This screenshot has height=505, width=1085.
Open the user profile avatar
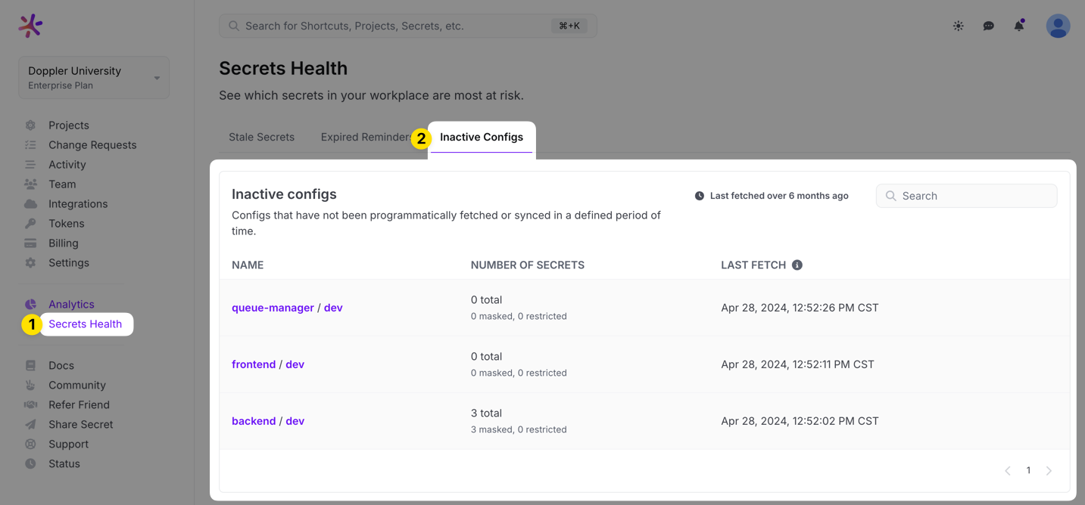[1058, 26]
